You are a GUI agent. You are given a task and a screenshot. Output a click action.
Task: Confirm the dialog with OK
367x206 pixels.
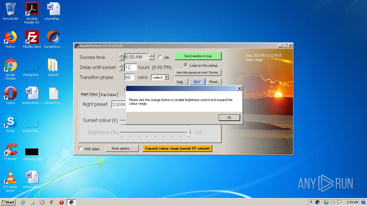pos(229,118)
